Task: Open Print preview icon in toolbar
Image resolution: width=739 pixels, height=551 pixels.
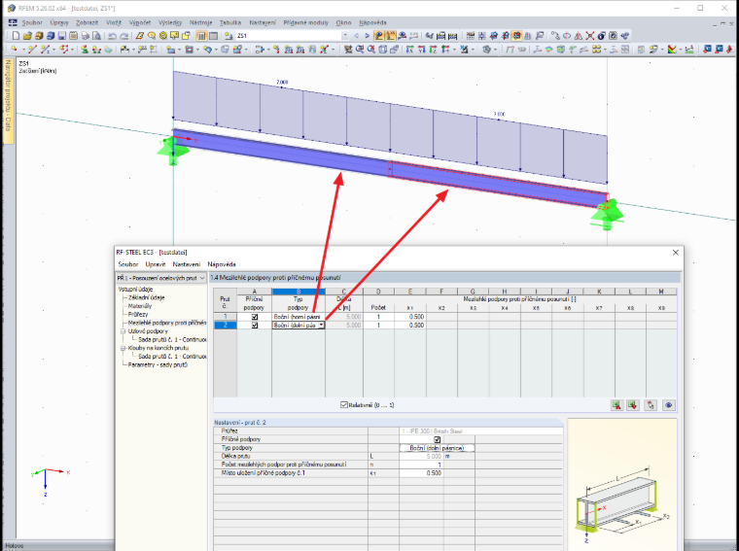Action: click(x=96, y=36)
